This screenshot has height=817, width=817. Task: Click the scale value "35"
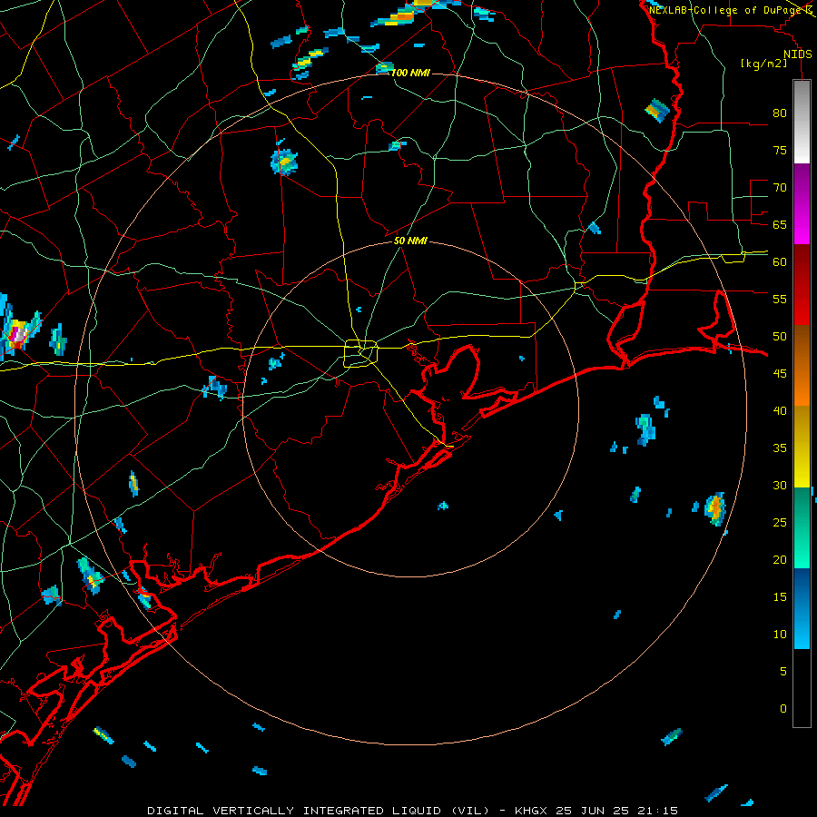(780, 448)
